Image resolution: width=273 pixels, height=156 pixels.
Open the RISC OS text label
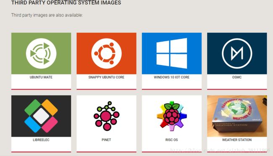[172, 140]
